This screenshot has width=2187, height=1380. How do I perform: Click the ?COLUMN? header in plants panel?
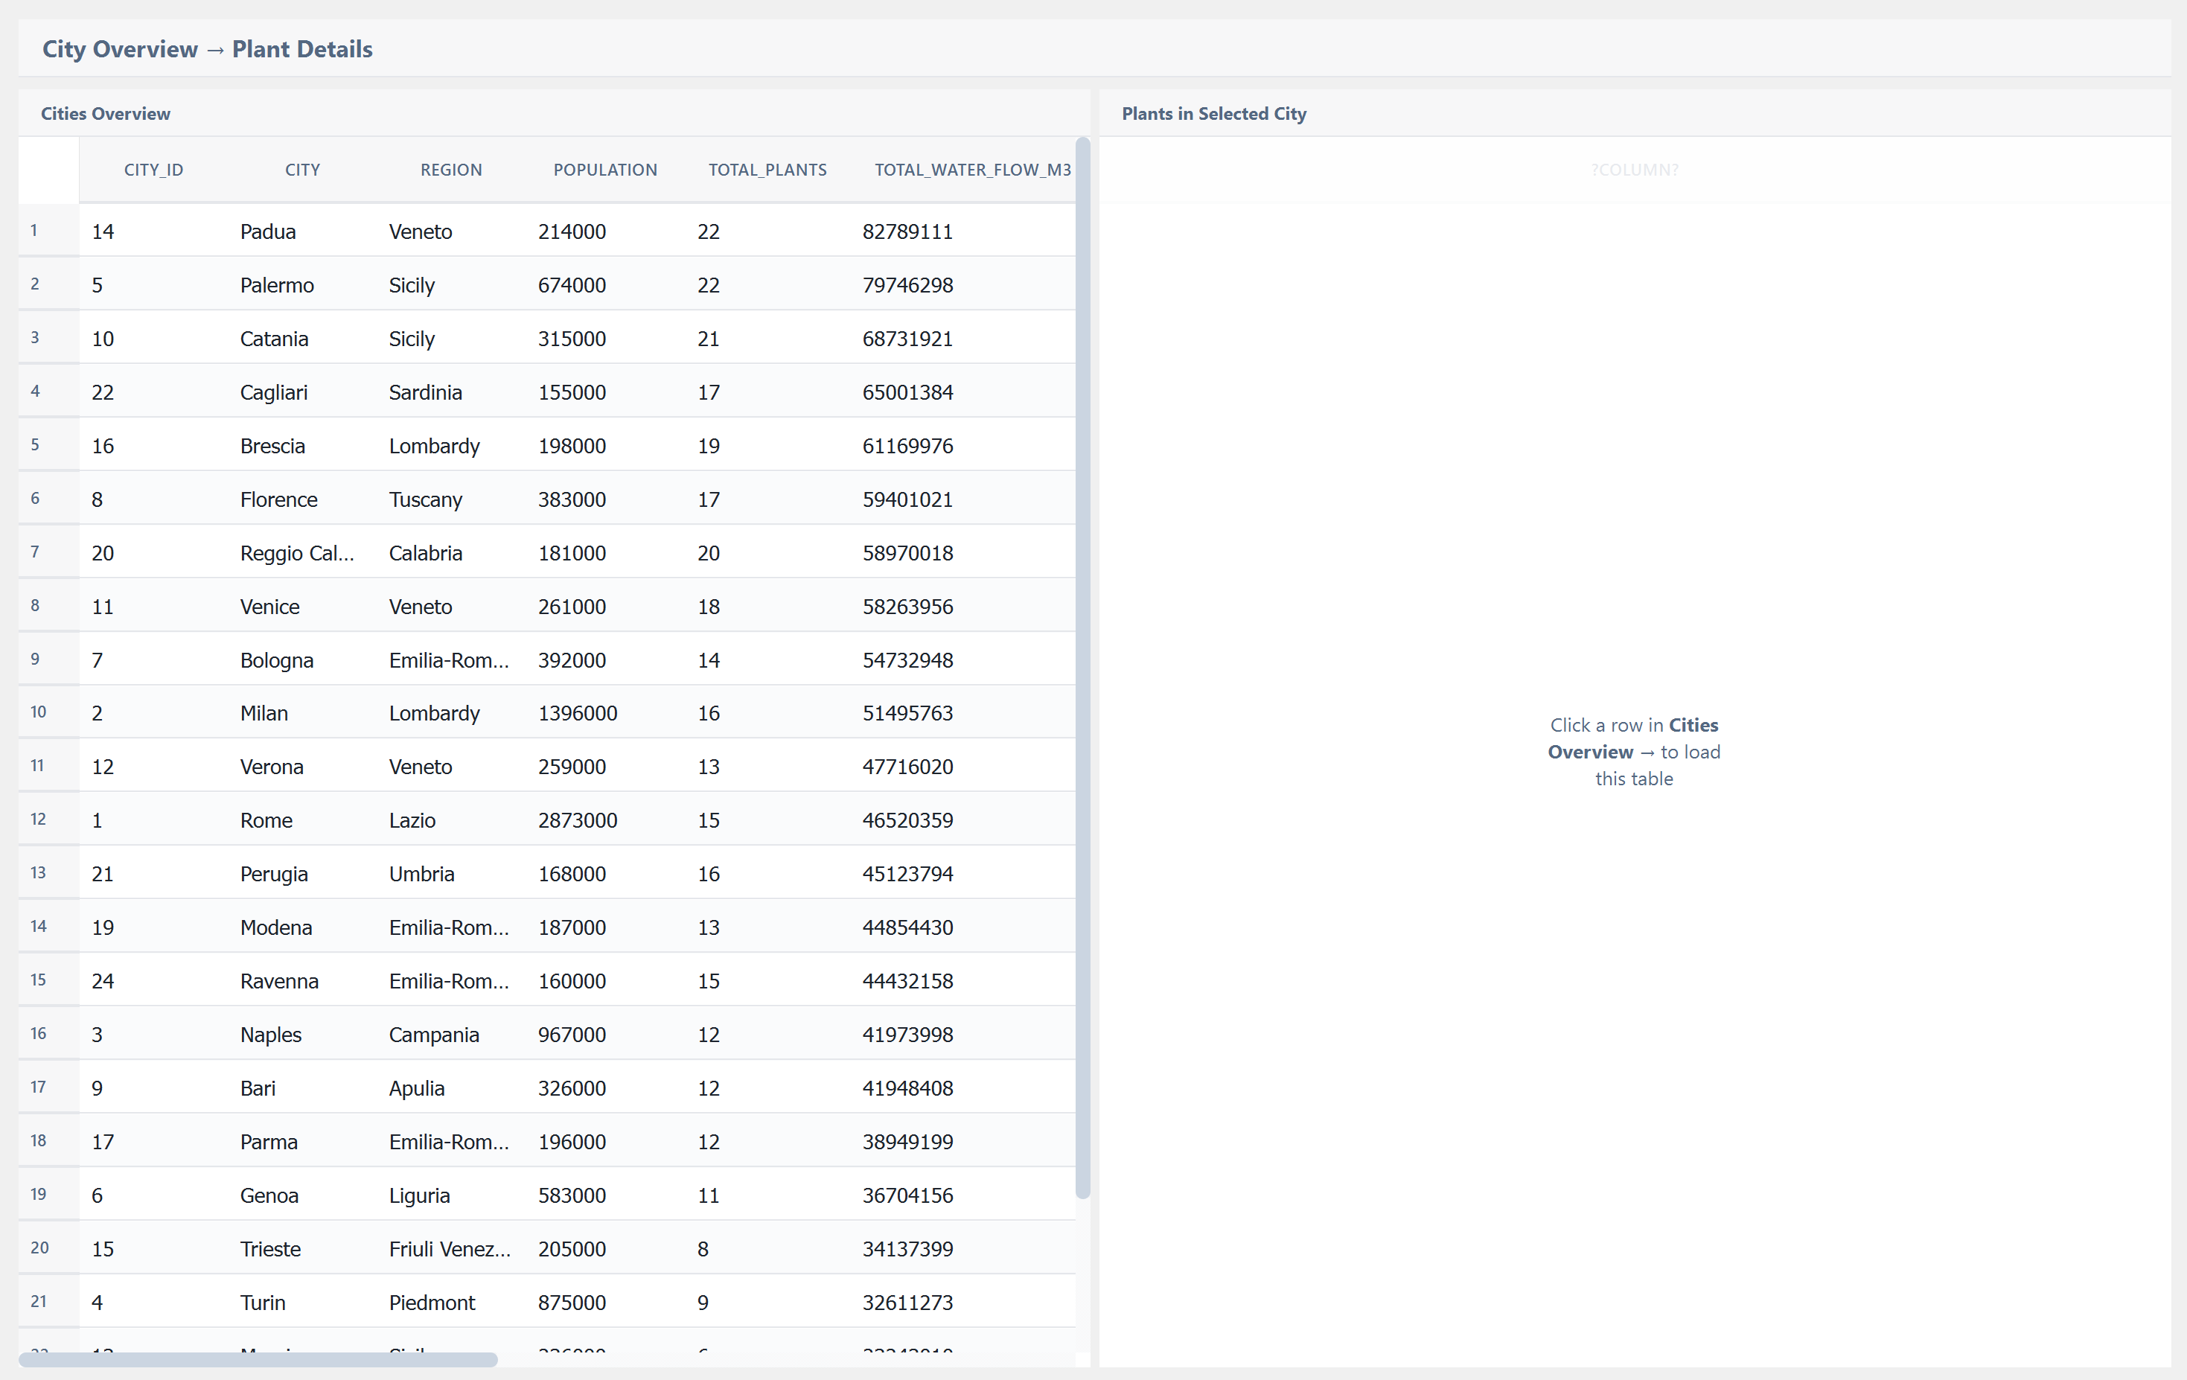click(x=1634, y=170)
